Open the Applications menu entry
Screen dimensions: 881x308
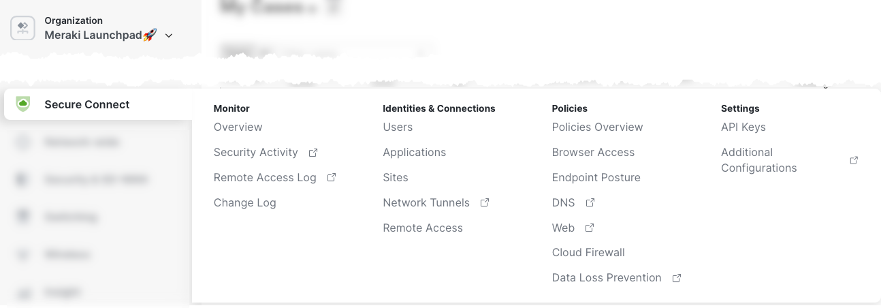click(x=414, y=153)
